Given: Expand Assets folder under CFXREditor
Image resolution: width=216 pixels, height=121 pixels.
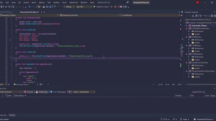Looking at the screenshot, I should click(x=189, y=51).
